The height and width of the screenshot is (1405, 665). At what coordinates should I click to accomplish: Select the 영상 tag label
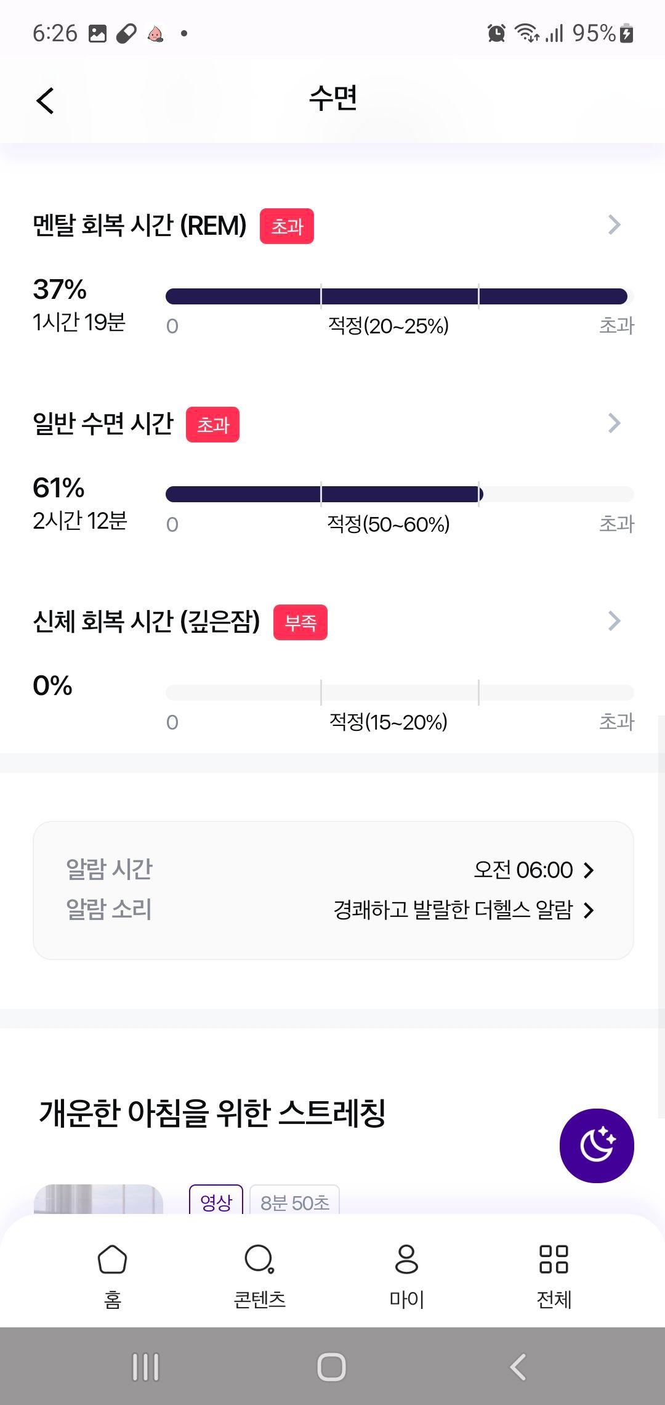216,1202
